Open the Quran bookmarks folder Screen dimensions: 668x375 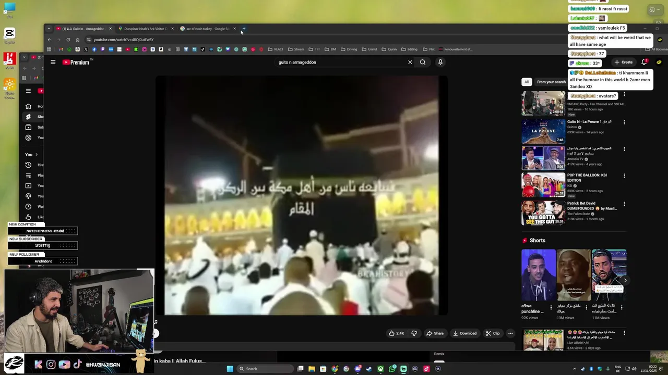(389, 49)
